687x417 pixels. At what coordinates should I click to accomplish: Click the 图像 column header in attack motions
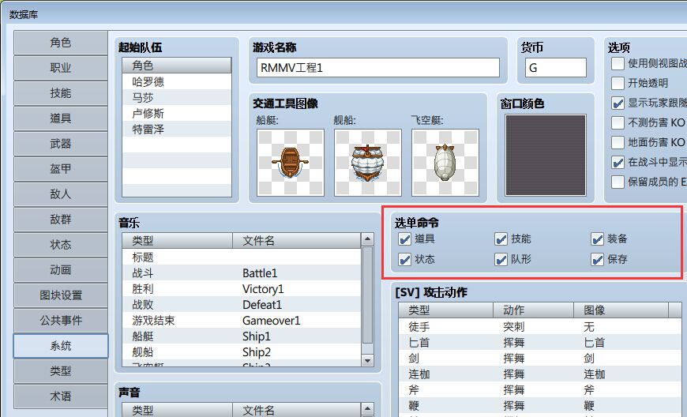[x=621, y=310]
